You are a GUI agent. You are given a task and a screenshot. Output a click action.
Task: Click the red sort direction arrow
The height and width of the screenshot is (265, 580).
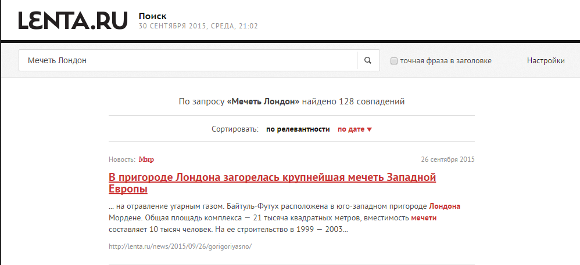click(369, 129)
